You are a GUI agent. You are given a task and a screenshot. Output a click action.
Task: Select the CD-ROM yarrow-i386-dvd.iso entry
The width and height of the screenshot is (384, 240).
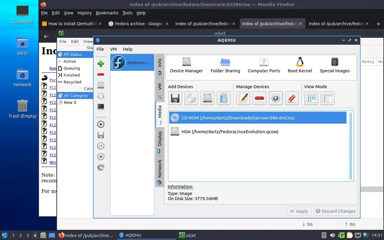(258, 118)
